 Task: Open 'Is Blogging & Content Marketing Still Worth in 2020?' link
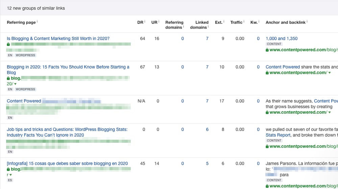click(x=58, y=38)
